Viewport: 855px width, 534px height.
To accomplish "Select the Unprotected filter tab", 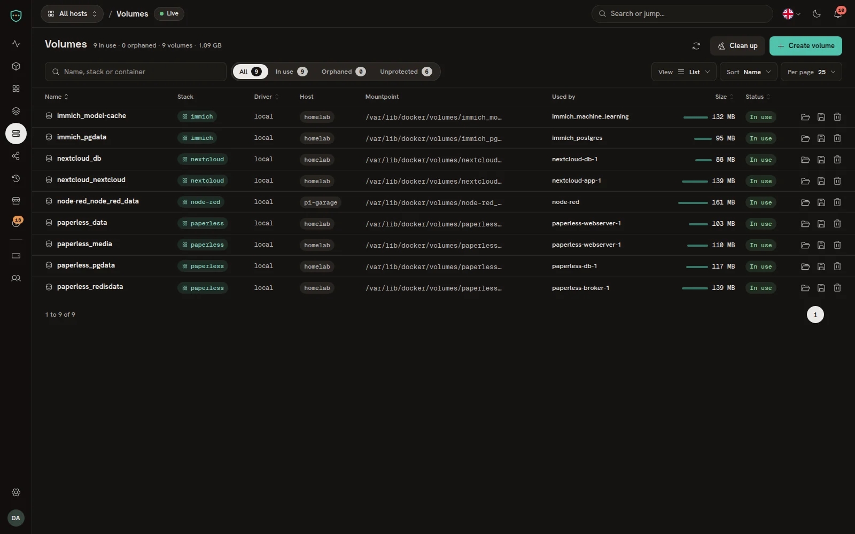I will pyautogui.click(x=406, y=72).
